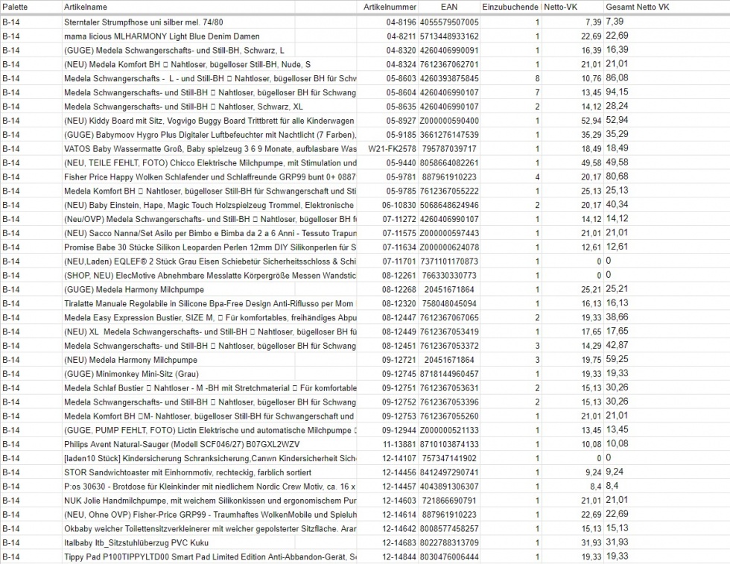Click total value 40,34

(x=617, y=204)
